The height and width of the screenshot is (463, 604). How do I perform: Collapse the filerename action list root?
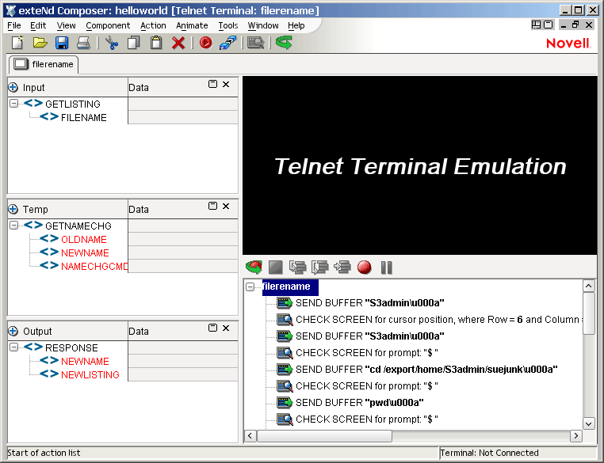point(250,287)
